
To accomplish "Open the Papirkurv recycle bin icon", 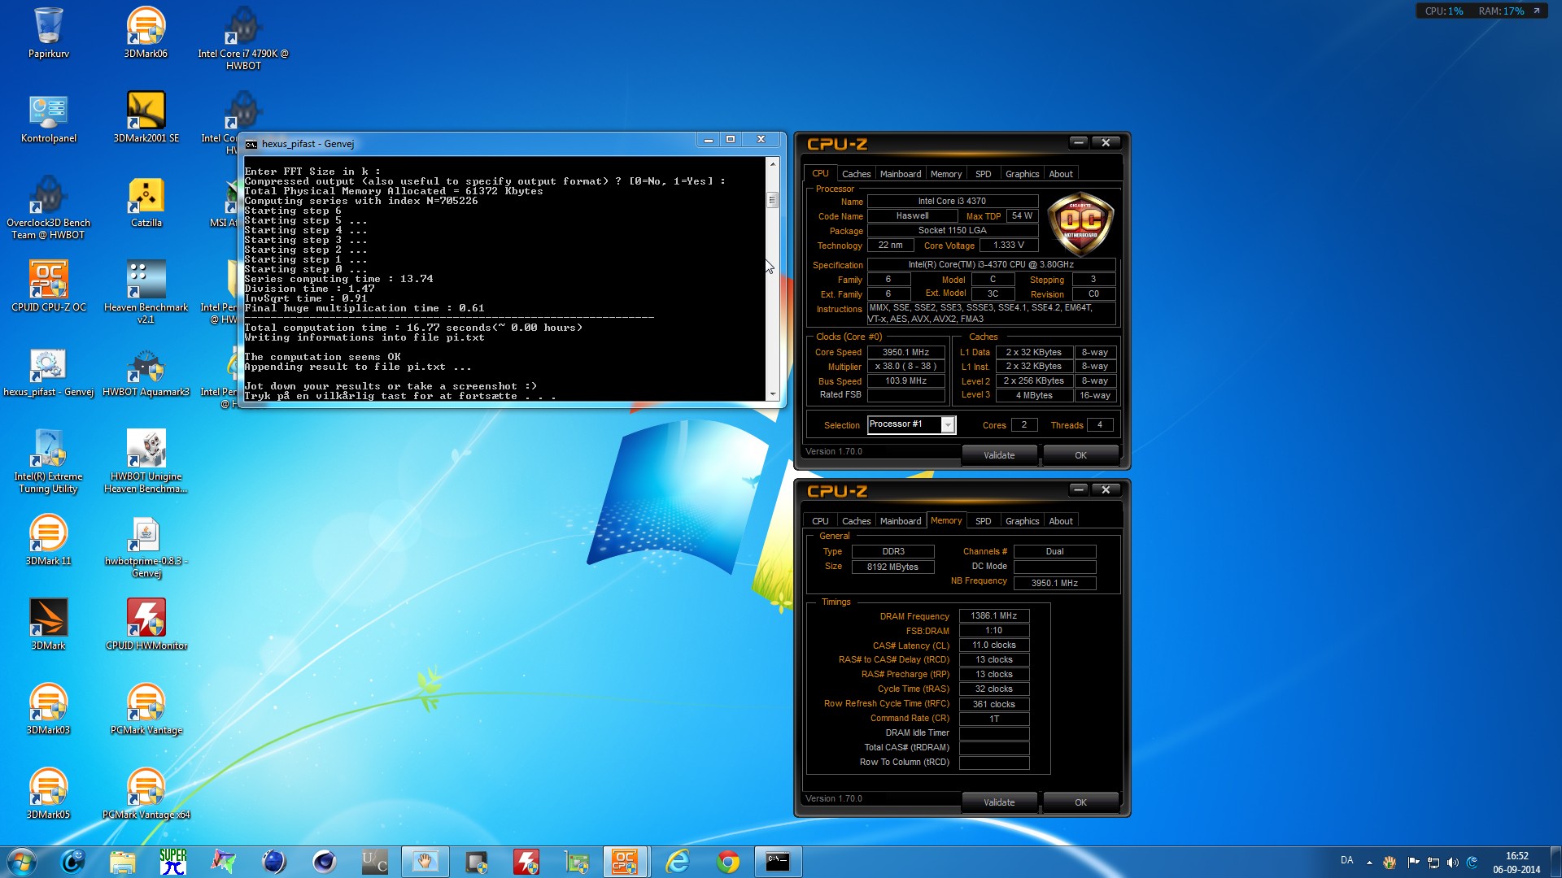I will (x=49, y=33).
